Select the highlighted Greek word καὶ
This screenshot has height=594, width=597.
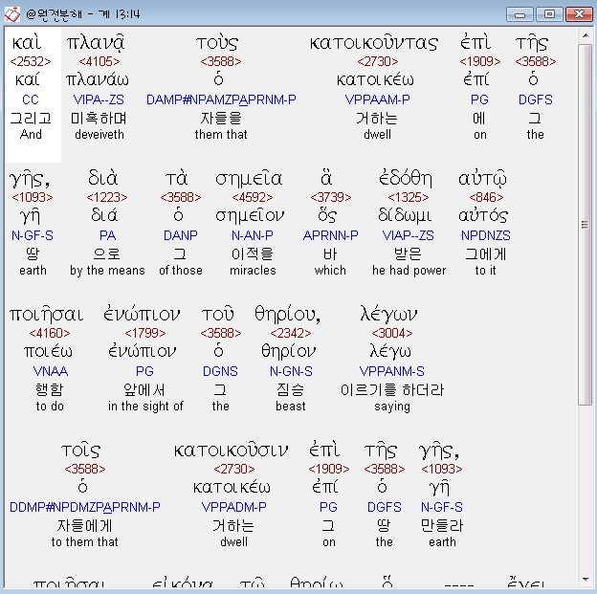coord(26,43)
